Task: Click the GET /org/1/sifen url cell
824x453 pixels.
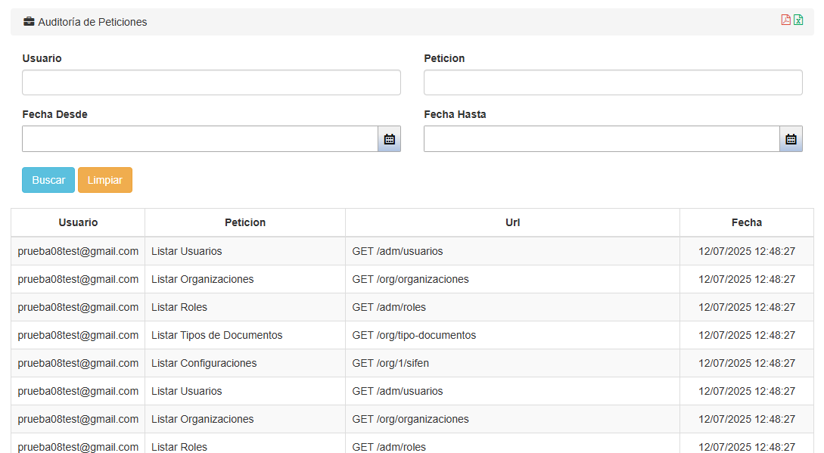Action: click(392, 363)
